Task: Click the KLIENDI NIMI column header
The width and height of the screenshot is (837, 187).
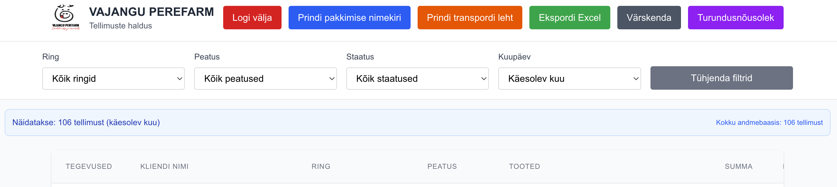Action: pyautogui.click(x=165, y=166)
